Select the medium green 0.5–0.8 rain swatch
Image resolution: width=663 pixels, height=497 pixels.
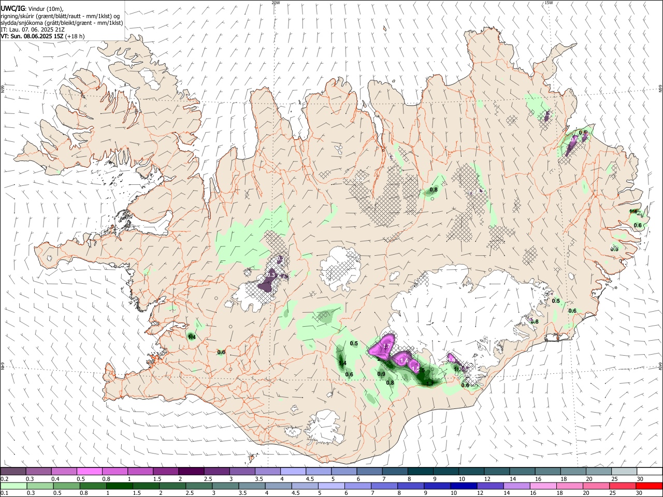coord(66,486)
